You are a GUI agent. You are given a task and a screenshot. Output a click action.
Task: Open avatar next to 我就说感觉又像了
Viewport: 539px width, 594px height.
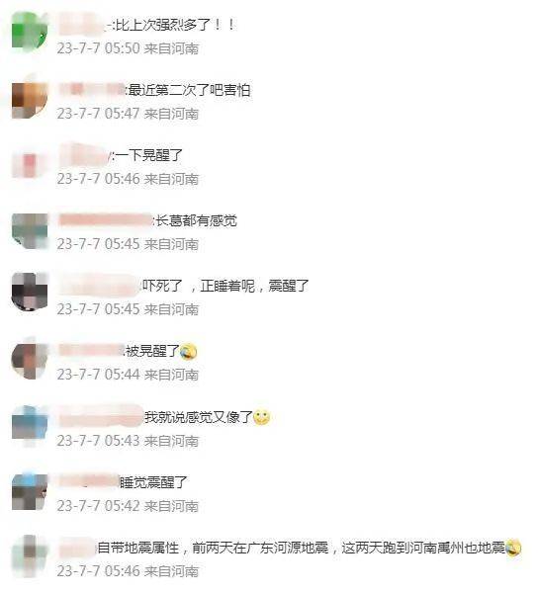click(x=30, y=425)
